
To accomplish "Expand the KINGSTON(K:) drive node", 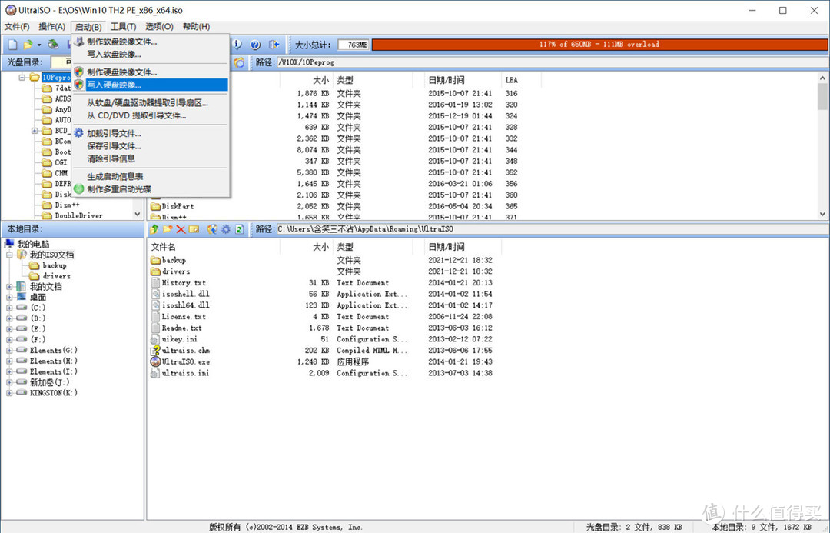I will tap(9, 392).
